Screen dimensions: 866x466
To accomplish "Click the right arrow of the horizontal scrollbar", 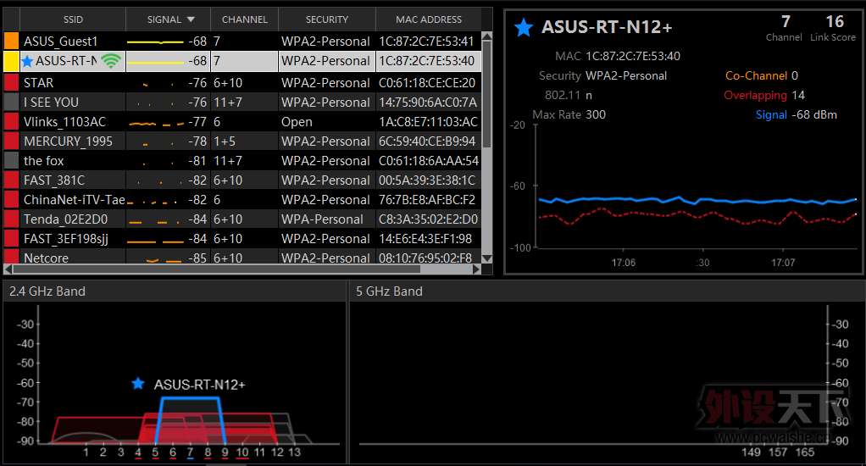I will point(476,269).
